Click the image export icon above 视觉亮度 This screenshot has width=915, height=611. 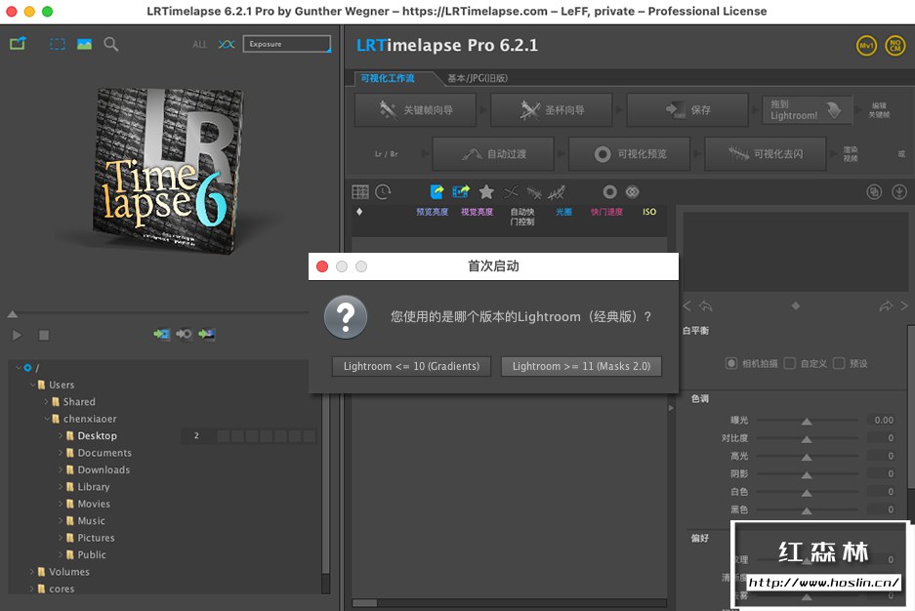tap(461, 192)
